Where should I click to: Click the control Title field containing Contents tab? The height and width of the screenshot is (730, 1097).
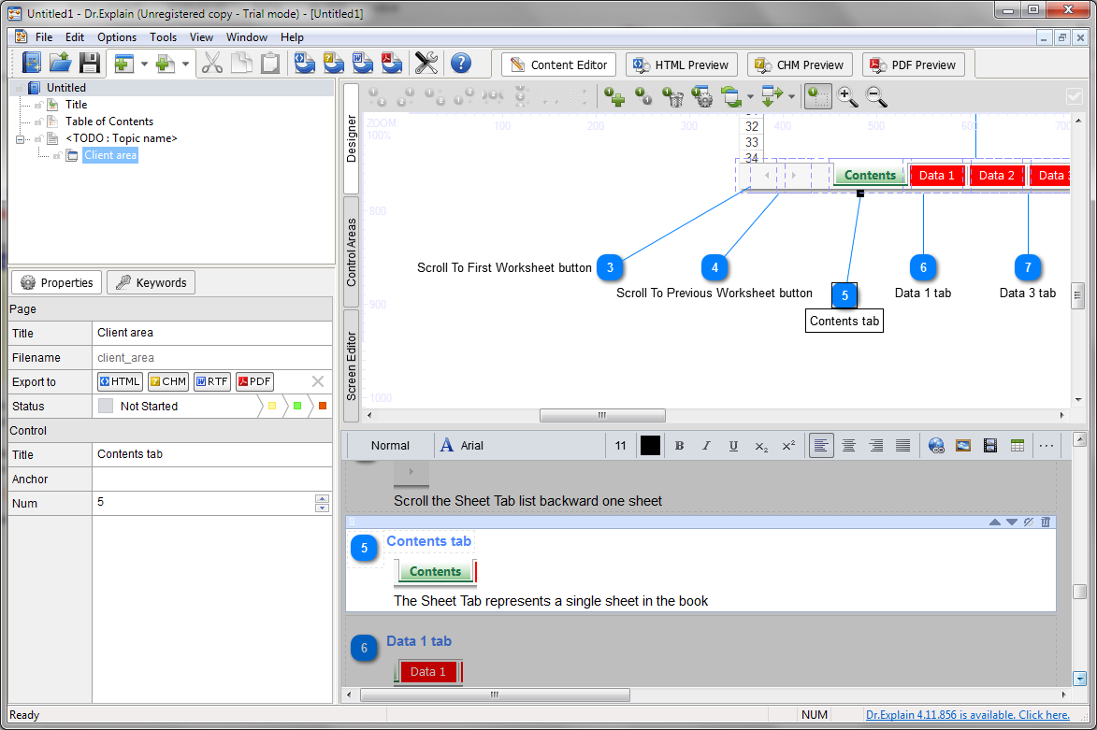click(x=211, y=454)
